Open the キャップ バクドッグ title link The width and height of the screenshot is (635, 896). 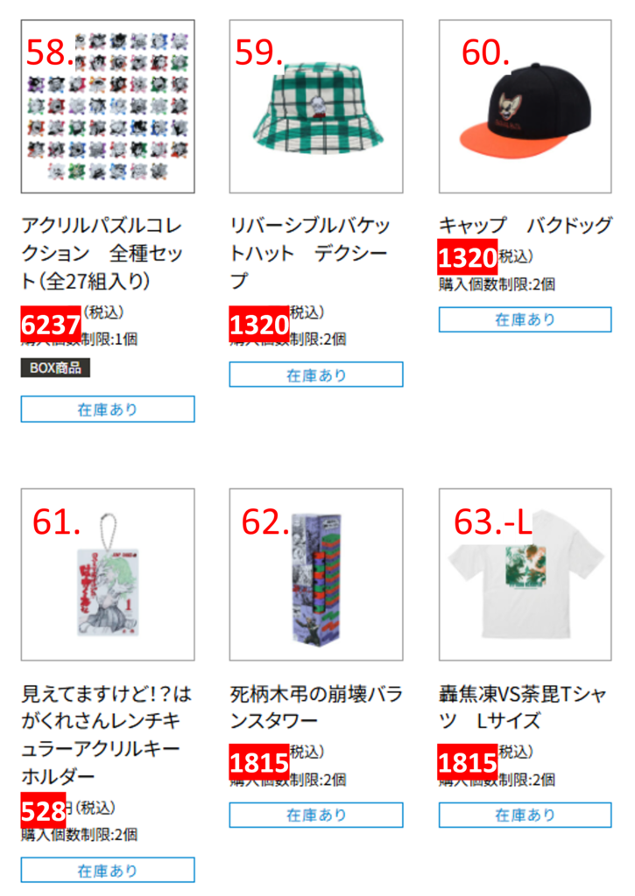[526, 225]
